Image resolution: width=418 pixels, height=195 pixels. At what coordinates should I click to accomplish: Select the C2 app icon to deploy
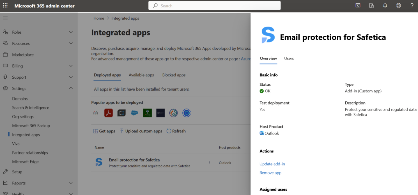point(121,113)
